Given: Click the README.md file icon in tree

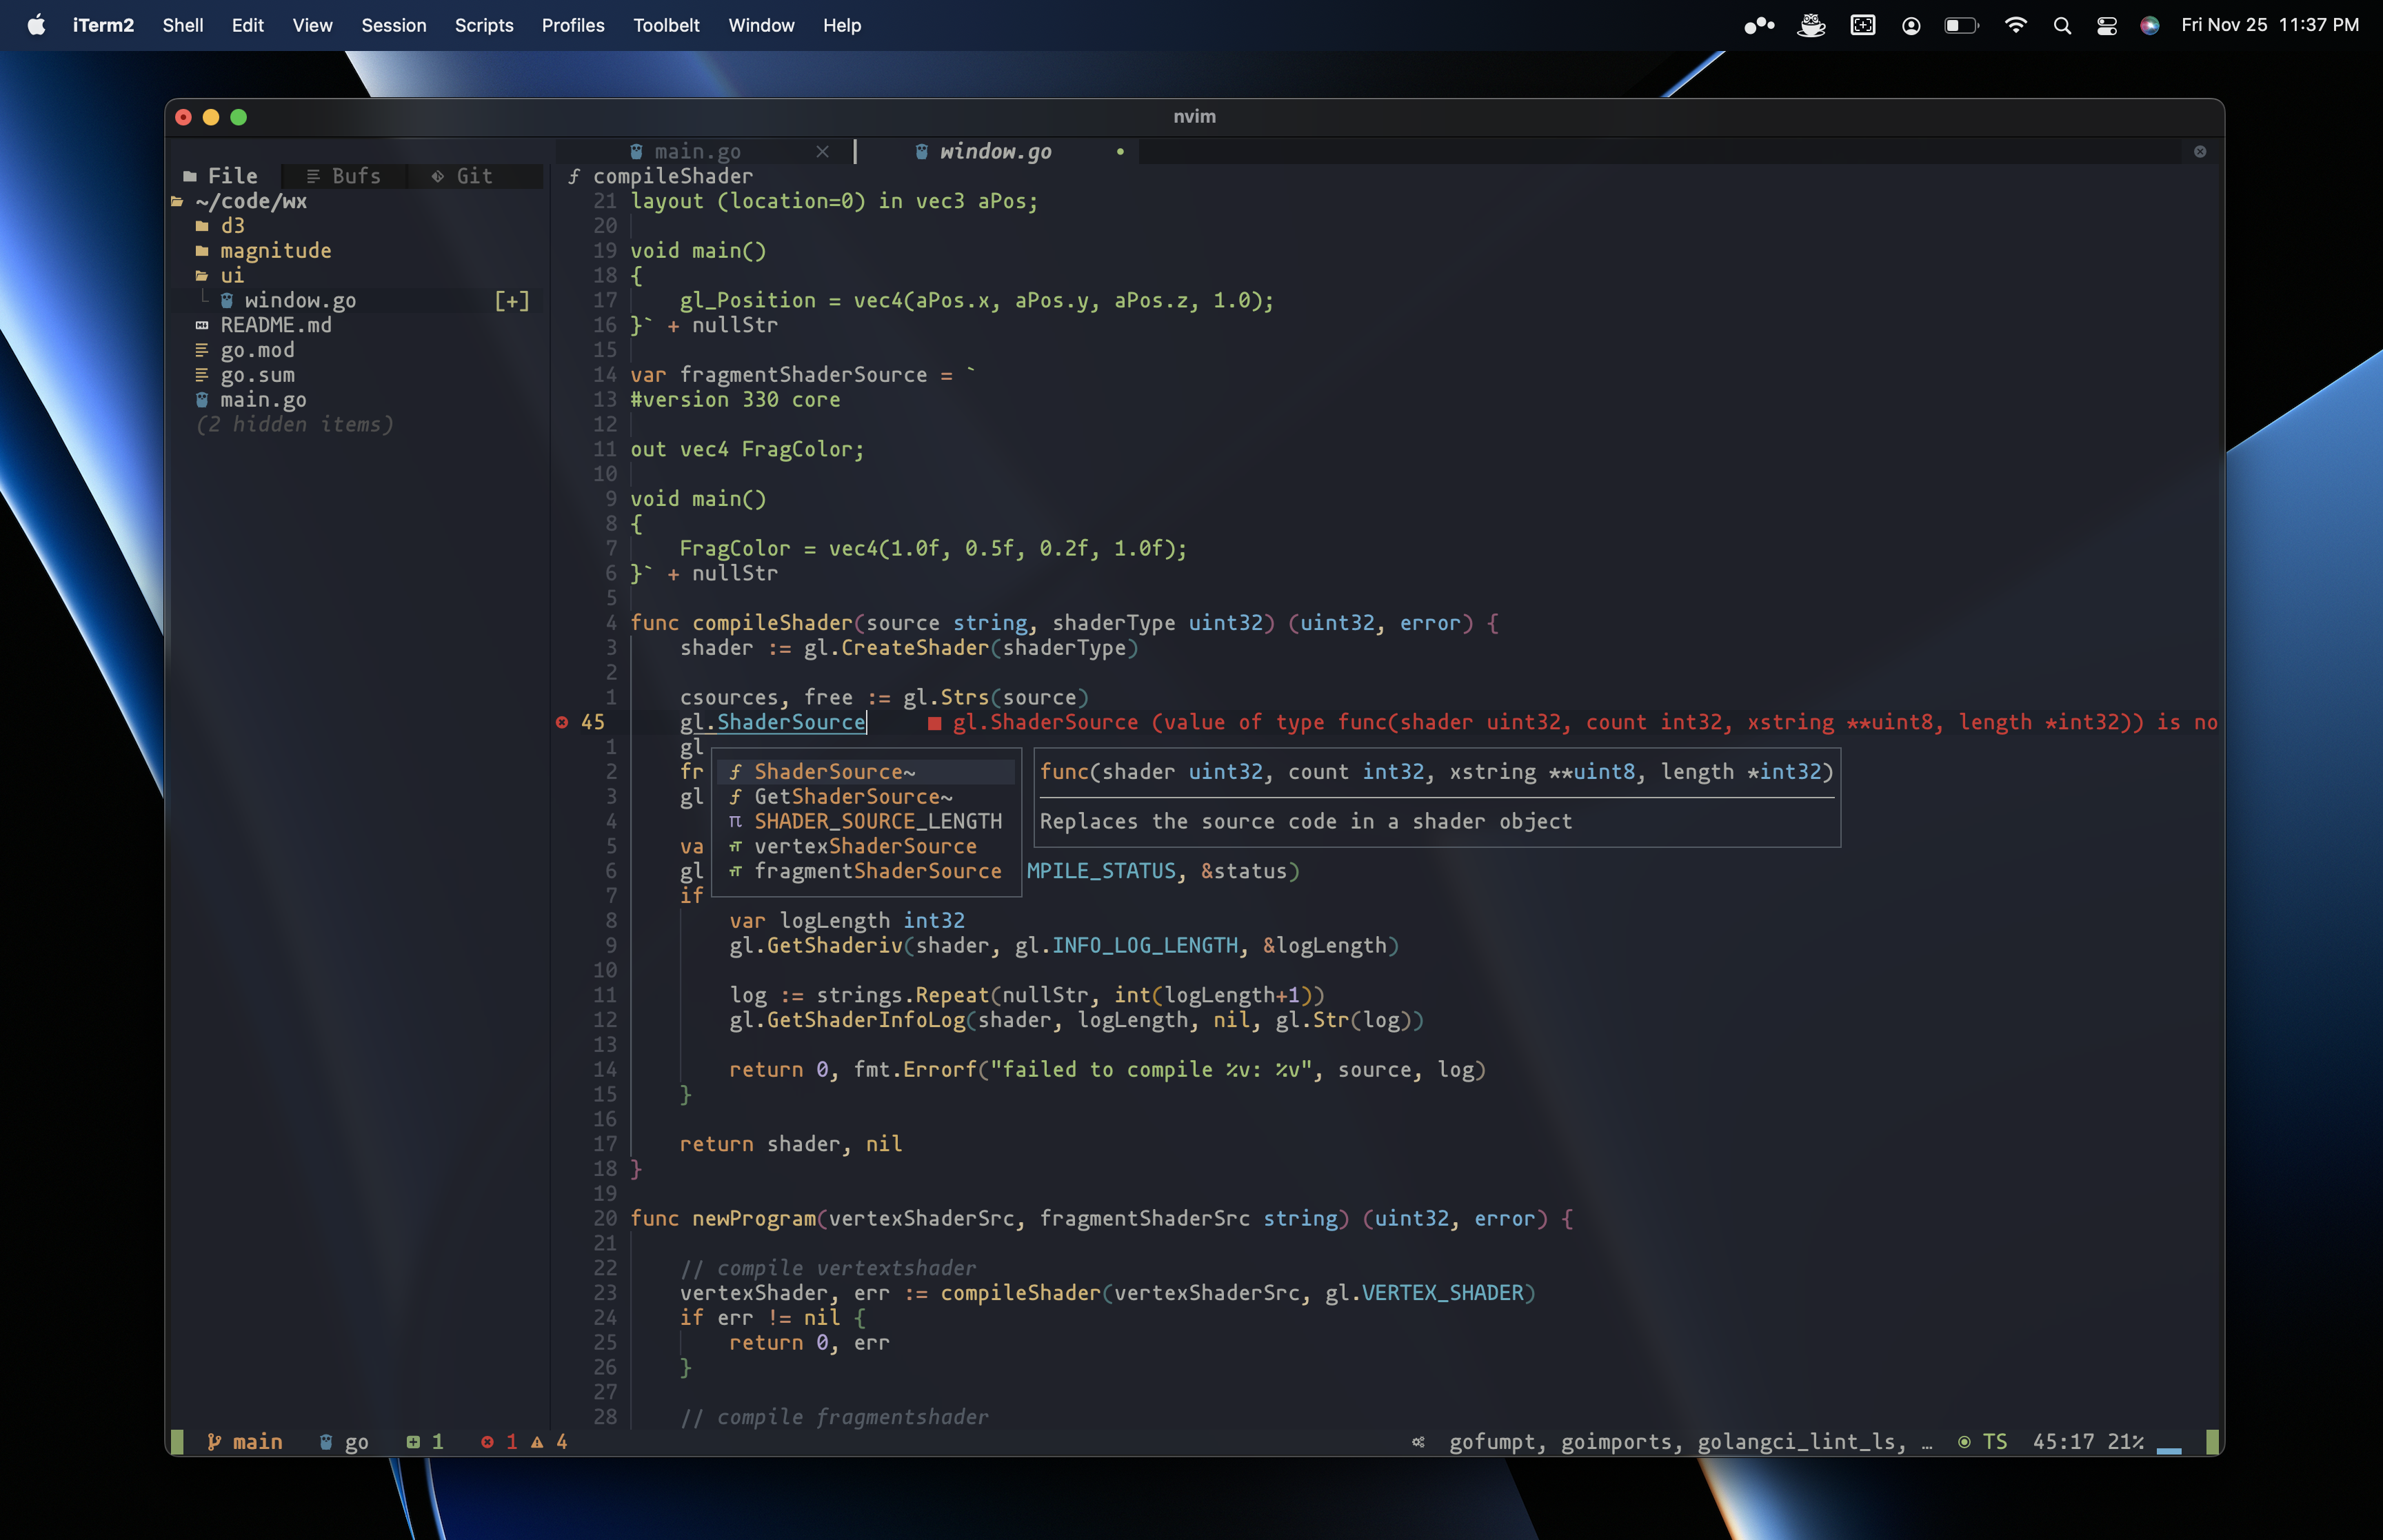Looking at the screenshot, I should [x=202, y=325].
